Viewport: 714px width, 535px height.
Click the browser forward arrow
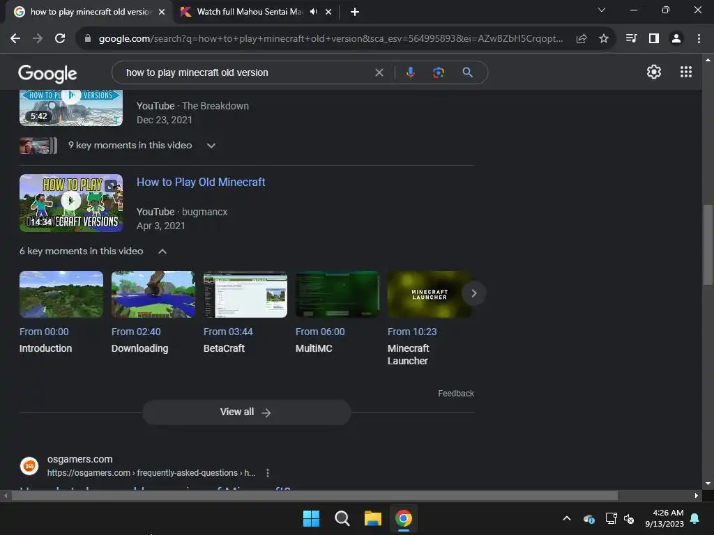[x=38, y=39]
